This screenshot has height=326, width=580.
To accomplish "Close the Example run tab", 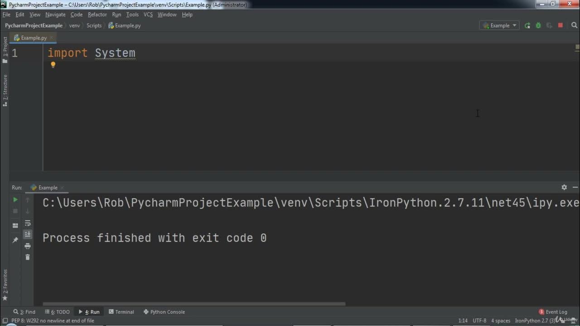I will click(x=62, y=187).
